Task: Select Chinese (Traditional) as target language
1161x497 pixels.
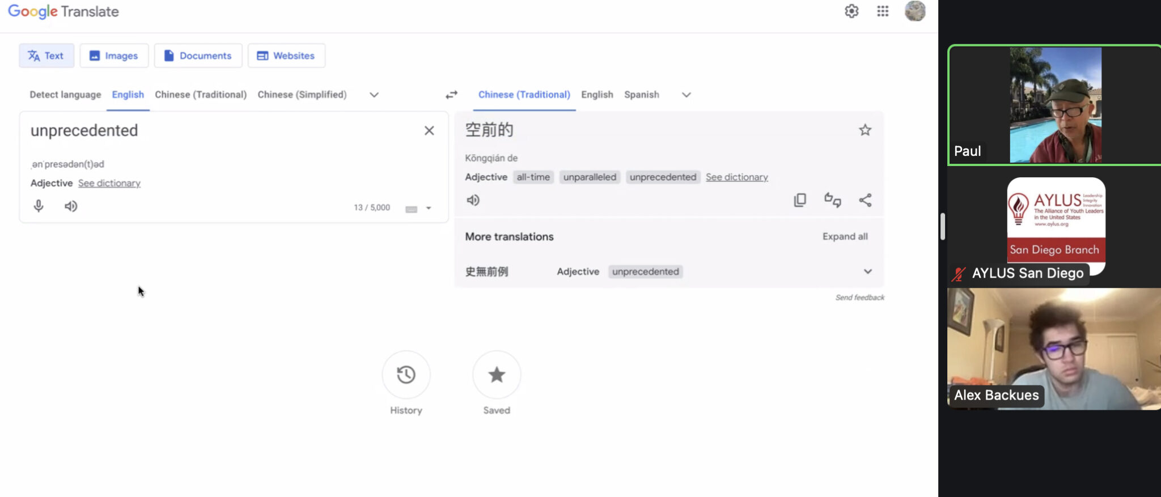Action: click(524, 95)
